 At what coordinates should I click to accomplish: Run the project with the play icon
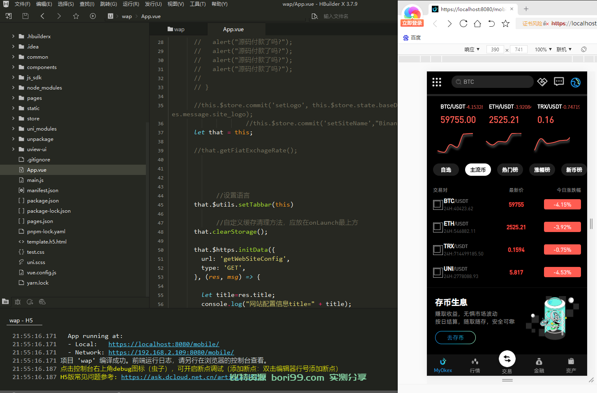[x=93, y=16]
